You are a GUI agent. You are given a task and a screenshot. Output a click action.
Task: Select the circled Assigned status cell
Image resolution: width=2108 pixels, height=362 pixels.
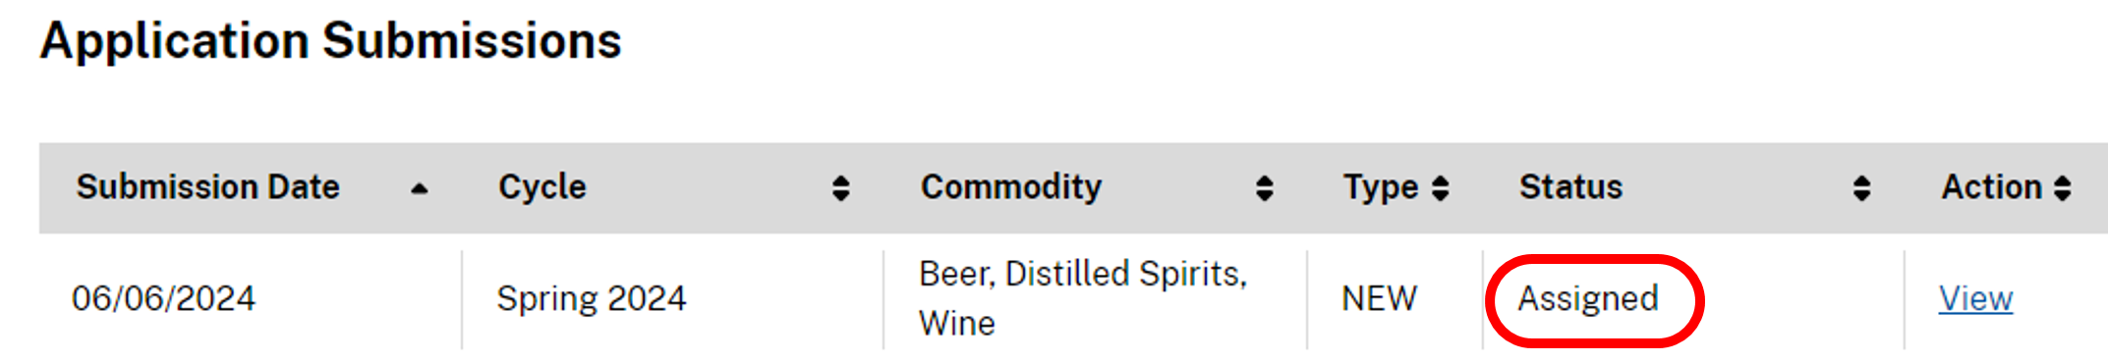1588,298
